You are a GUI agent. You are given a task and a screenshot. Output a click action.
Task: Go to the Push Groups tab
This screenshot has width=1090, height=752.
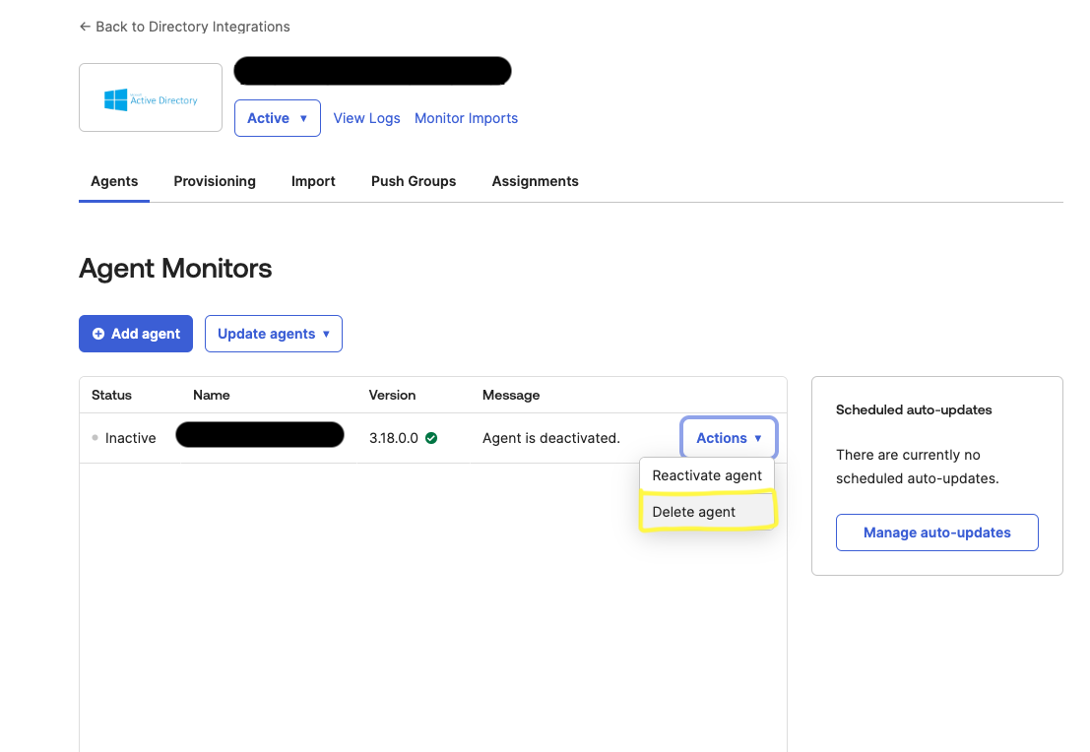(x=414, y=181)
